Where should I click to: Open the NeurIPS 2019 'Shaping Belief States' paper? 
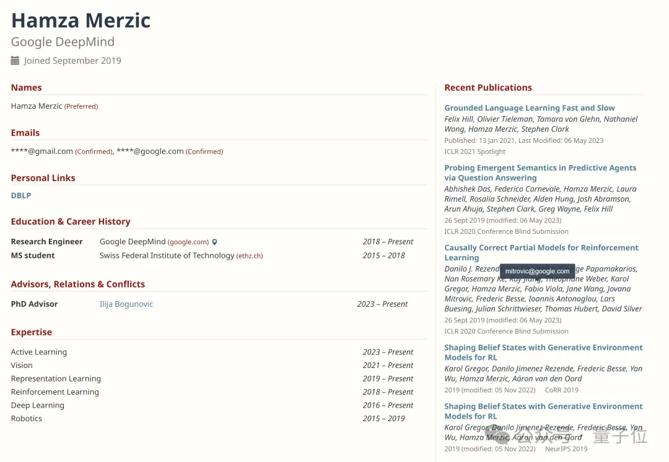(x=543, y=411)
